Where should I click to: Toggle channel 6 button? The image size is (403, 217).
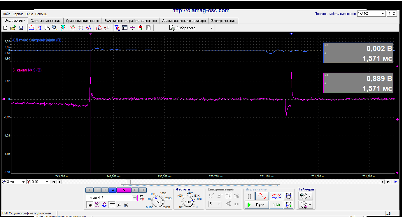click(135, 190)
